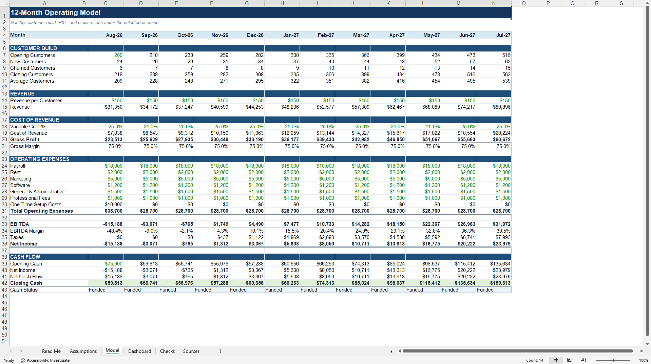Select row 31 header
The height and width of the screenshot is (364, 651).
click(4, 211)
